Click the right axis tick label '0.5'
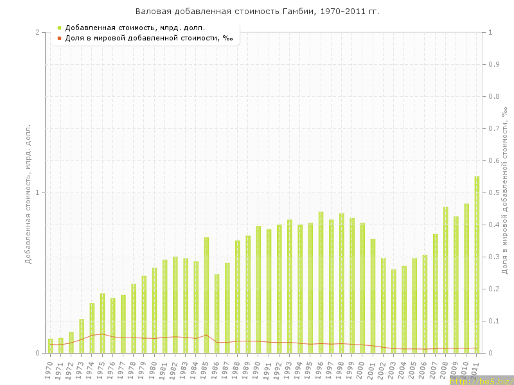Image resolution: width=514 pixels, height=385 pixels. point(494,193)
